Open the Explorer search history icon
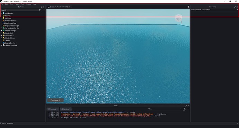Image resolution: width=239 pixels, height=128 pixels. pos(40,10)
